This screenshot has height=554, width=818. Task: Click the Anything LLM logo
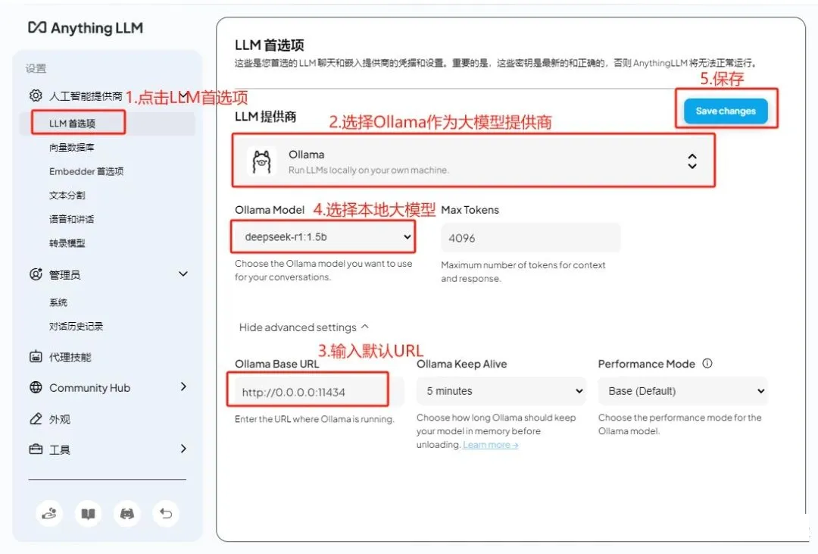coord(85,28)
